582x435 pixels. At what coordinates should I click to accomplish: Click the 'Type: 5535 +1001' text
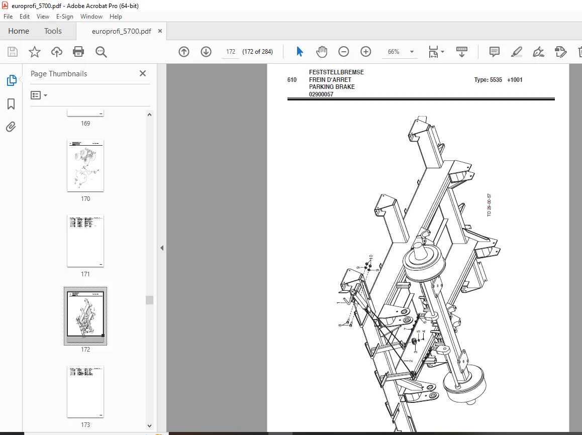pos(498,80)
